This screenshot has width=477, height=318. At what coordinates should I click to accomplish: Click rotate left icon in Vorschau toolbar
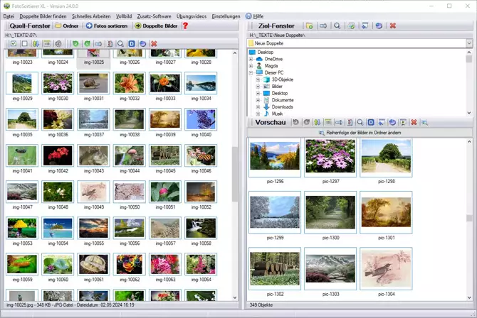[295, 123]
